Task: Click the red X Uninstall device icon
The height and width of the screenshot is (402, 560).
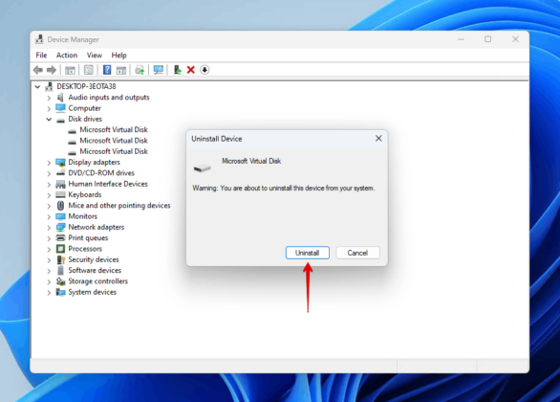Action: coord(191,70)
